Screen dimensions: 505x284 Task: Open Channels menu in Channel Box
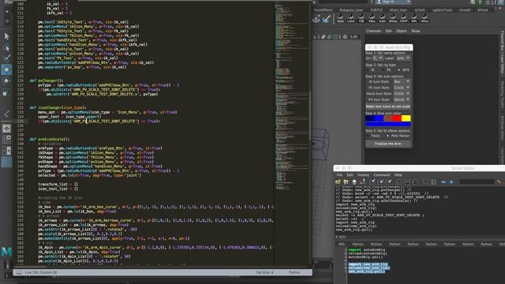[373, 31]
